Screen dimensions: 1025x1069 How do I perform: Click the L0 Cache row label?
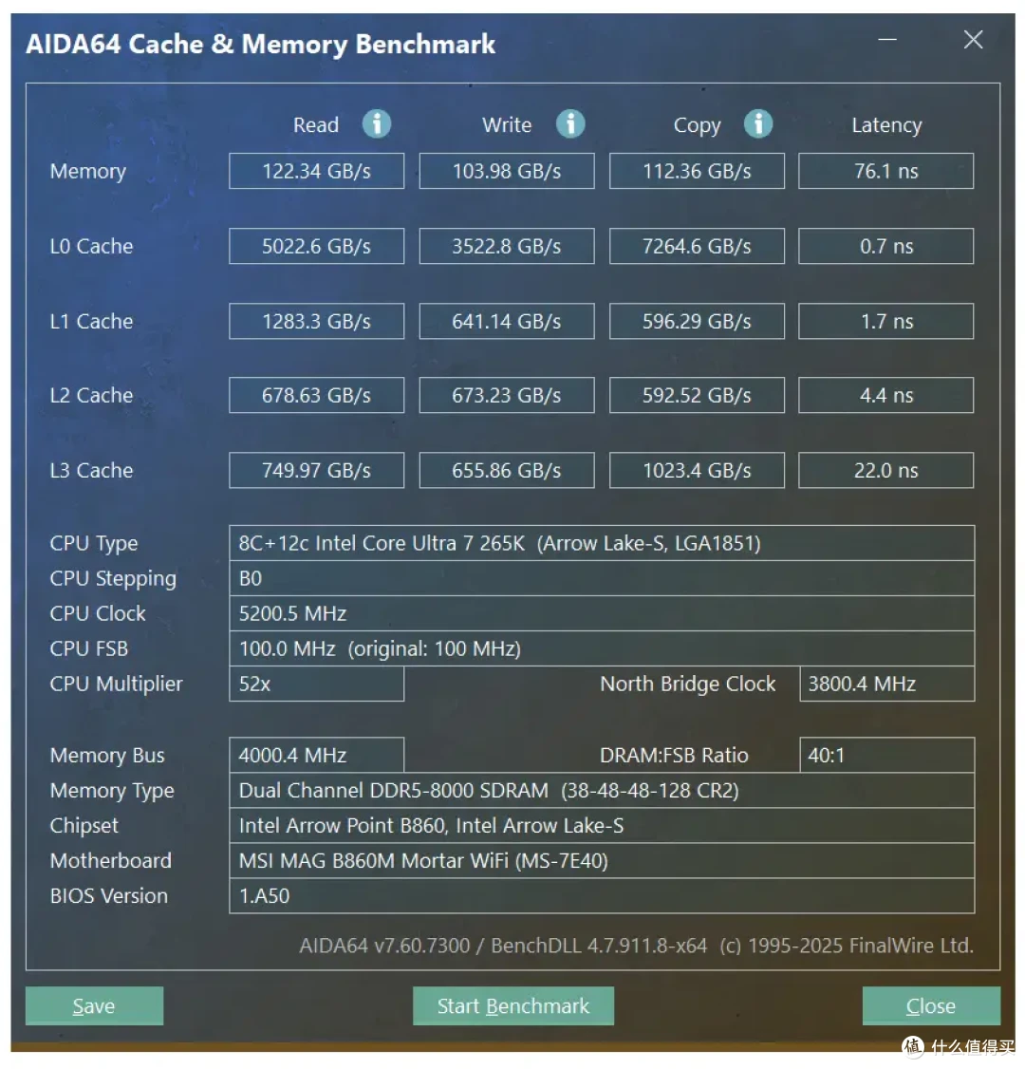(91, 246)
